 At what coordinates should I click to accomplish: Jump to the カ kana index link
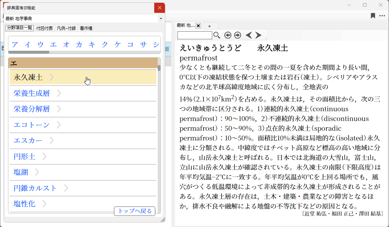[79, 44]
